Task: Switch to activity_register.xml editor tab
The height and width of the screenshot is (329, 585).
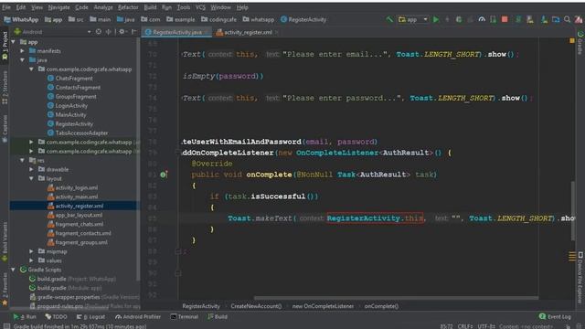Action: 248,32
